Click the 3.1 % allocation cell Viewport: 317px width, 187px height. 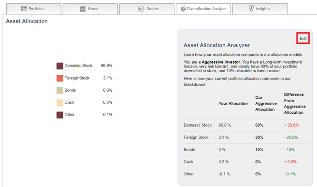tap(224, 137)
